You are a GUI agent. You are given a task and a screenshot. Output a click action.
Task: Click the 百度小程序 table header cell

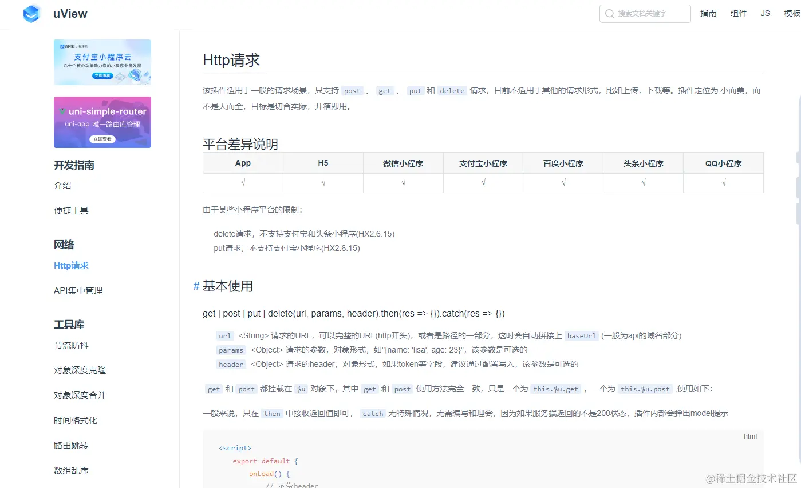563,163
